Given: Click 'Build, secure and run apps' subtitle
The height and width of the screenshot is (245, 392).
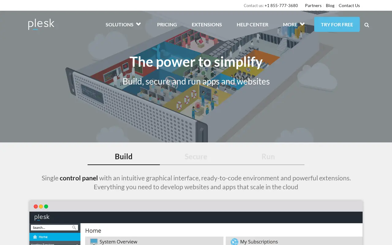Looking at the screenshot, I should tap(196, 81).
